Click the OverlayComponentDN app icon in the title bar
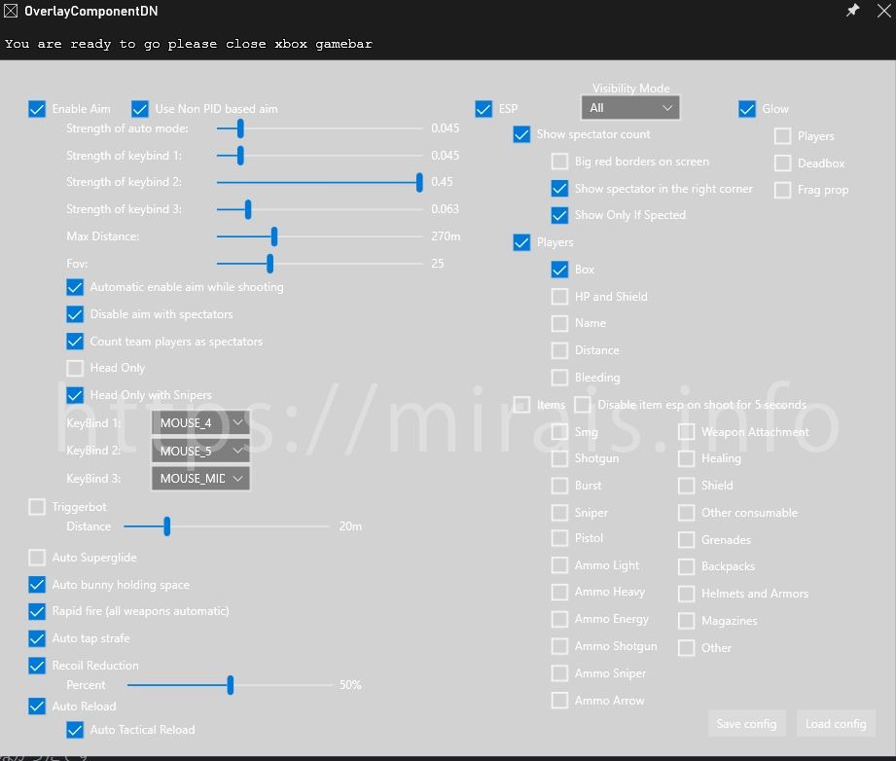The width and height of the screenshot is (896, 761). [11, 11]
